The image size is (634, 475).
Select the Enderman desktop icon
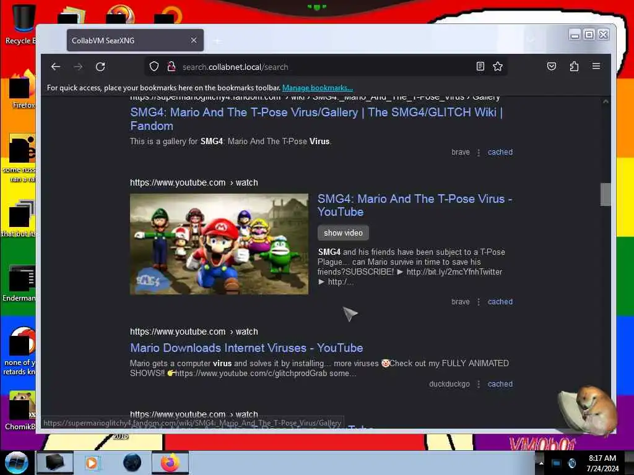[x=19, y=283]
